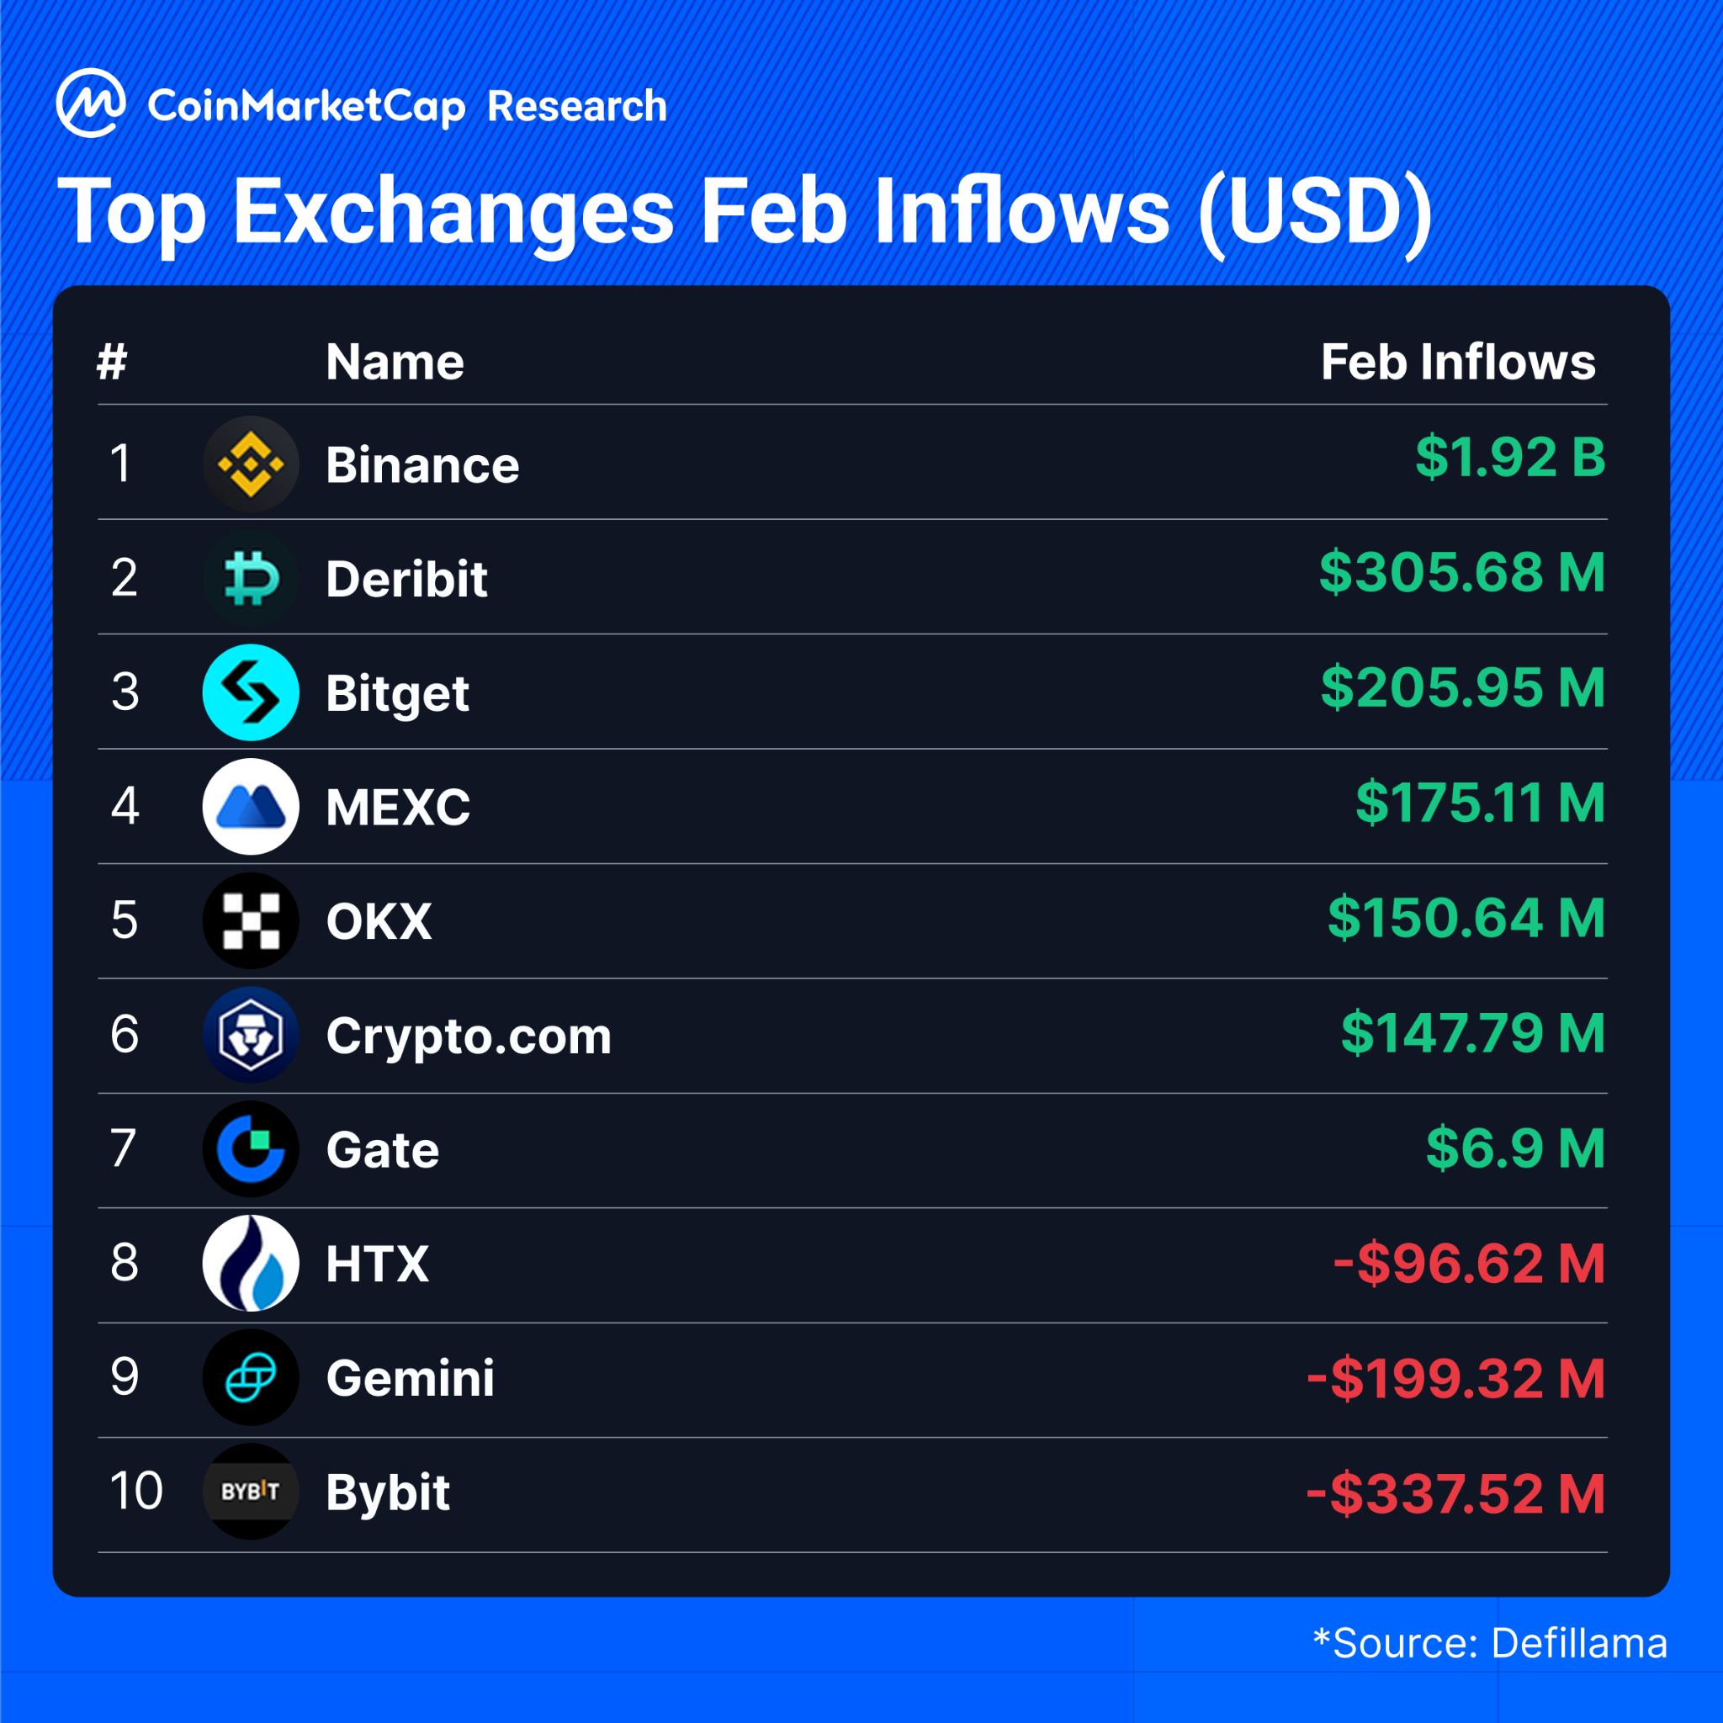
Task: Click the $1.92 B inflow value
Action: click(1510, 458)
